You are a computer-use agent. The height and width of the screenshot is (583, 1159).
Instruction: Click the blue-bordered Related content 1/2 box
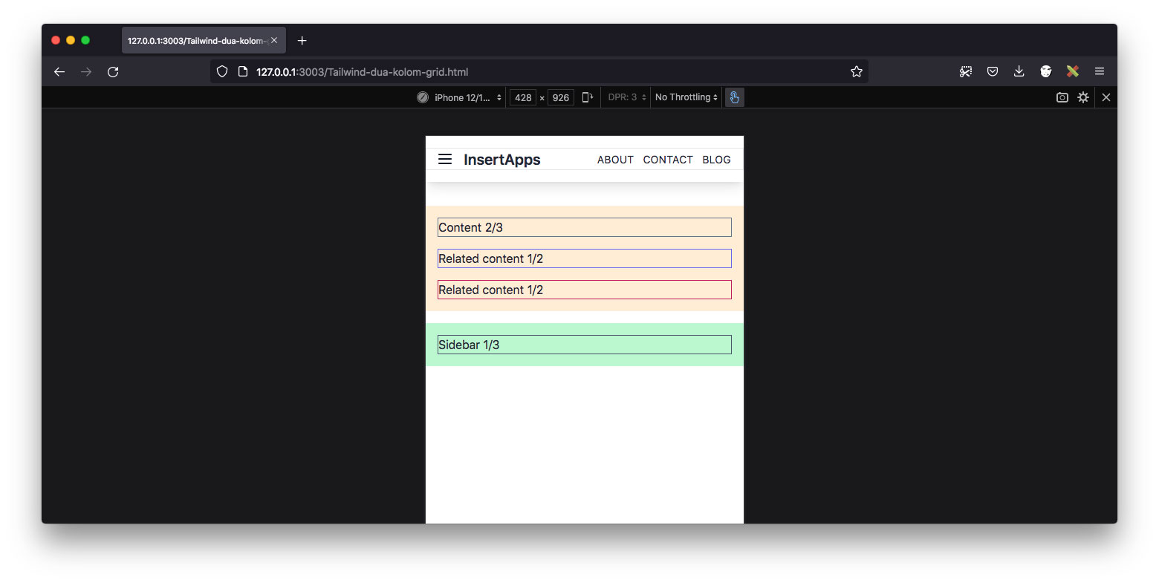pos(585,258)
